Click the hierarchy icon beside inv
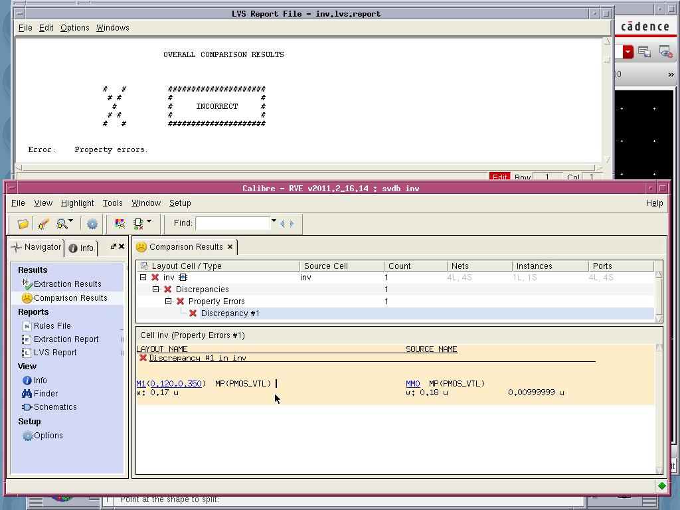This screenshot has height=510, width=680. (183, 278)
